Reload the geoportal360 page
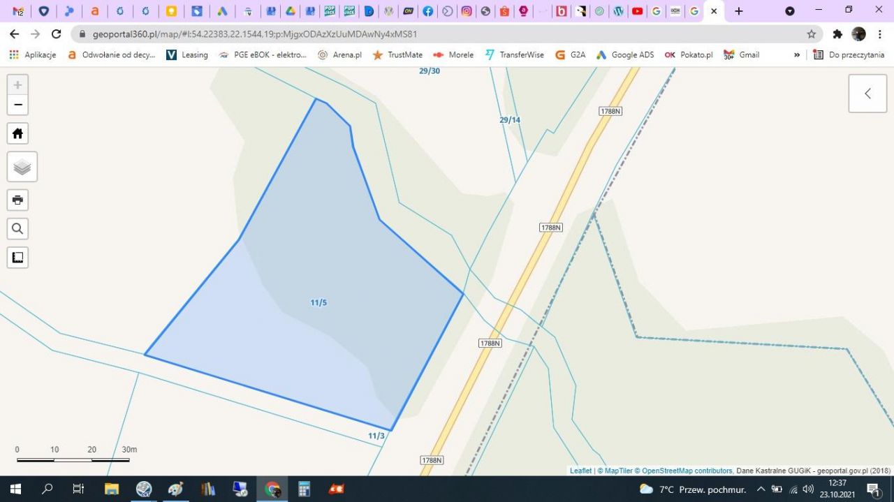The width and height of the screenshot is (894, 502). [57, 34]
